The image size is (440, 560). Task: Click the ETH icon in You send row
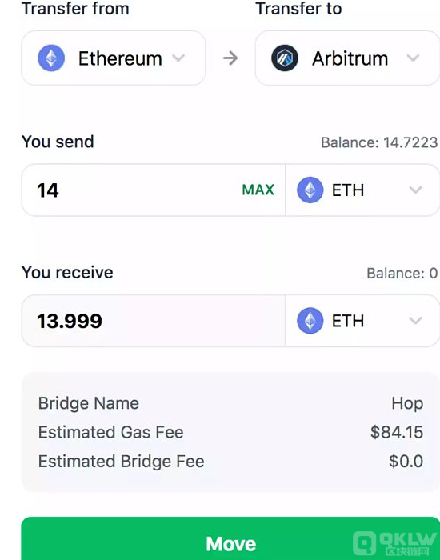tap(310, 190)
